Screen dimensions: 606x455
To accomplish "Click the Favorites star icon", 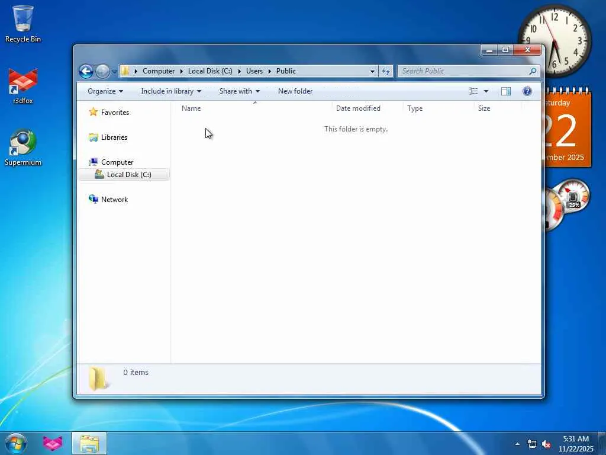I will (x=93, y=112).
